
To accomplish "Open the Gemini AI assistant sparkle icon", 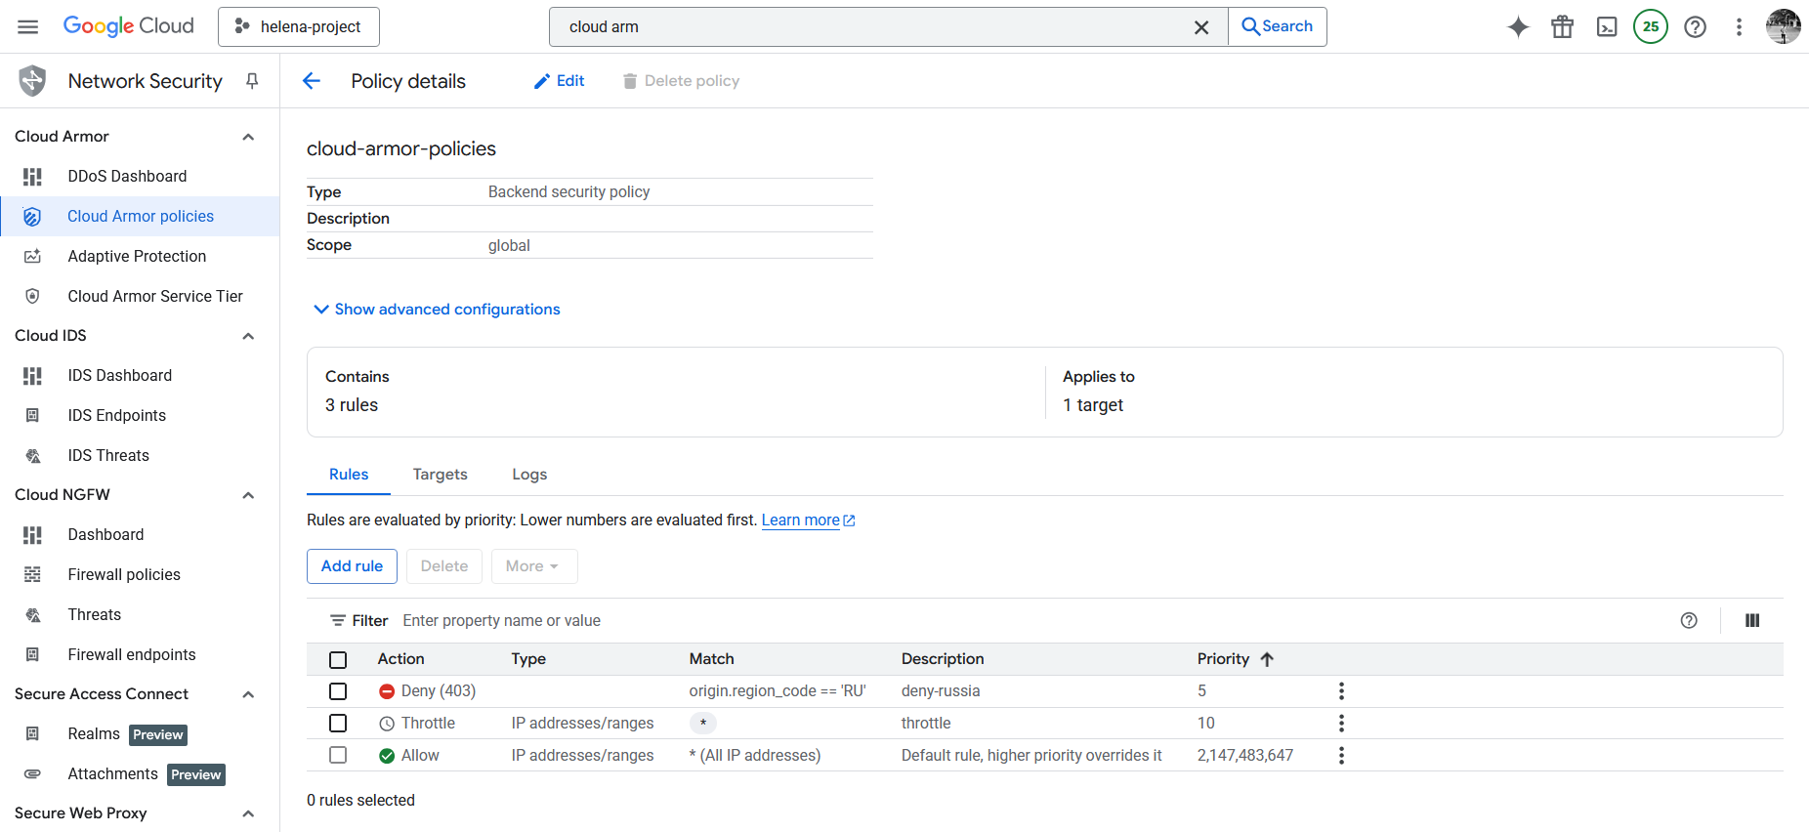I will click(1518, 27).
